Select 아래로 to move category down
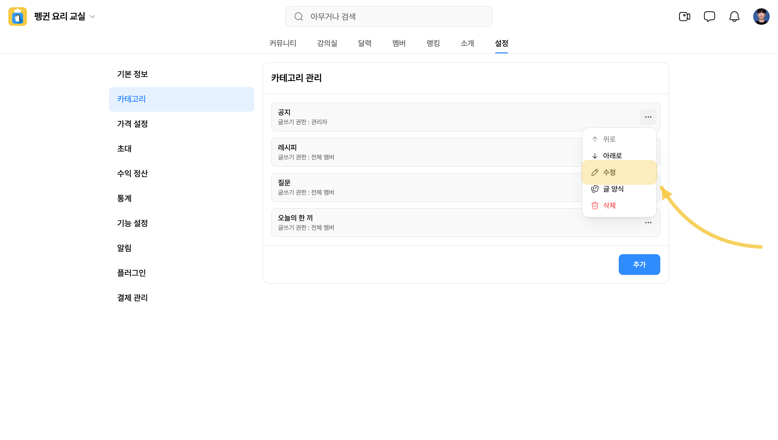Screen dimensions: 778x440 tap(619, 156)
